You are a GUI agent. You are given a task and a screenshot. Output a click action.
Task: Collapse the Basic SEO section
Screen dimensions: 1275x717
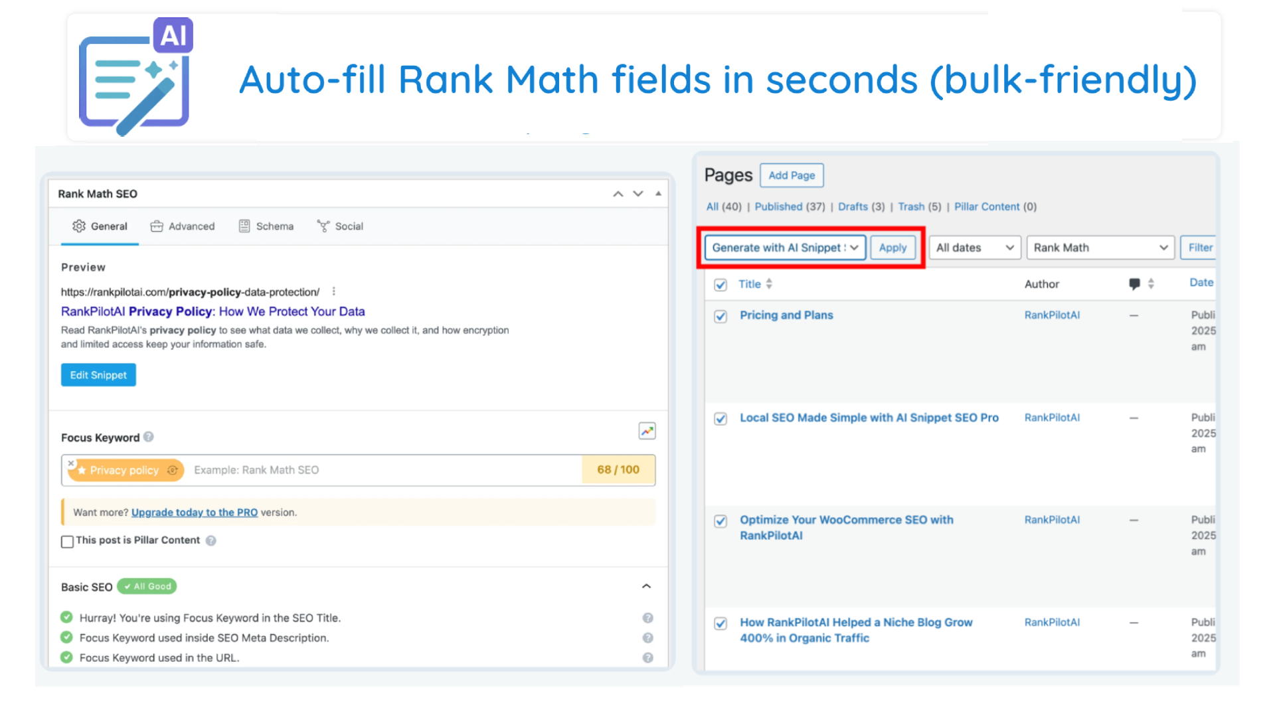(646, 586)
